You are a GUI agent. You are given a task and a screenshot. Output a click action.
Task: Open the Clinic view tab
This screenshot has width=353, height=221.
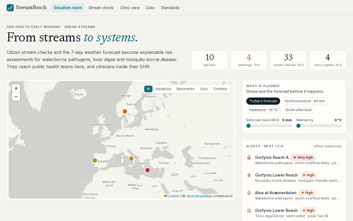130,8
